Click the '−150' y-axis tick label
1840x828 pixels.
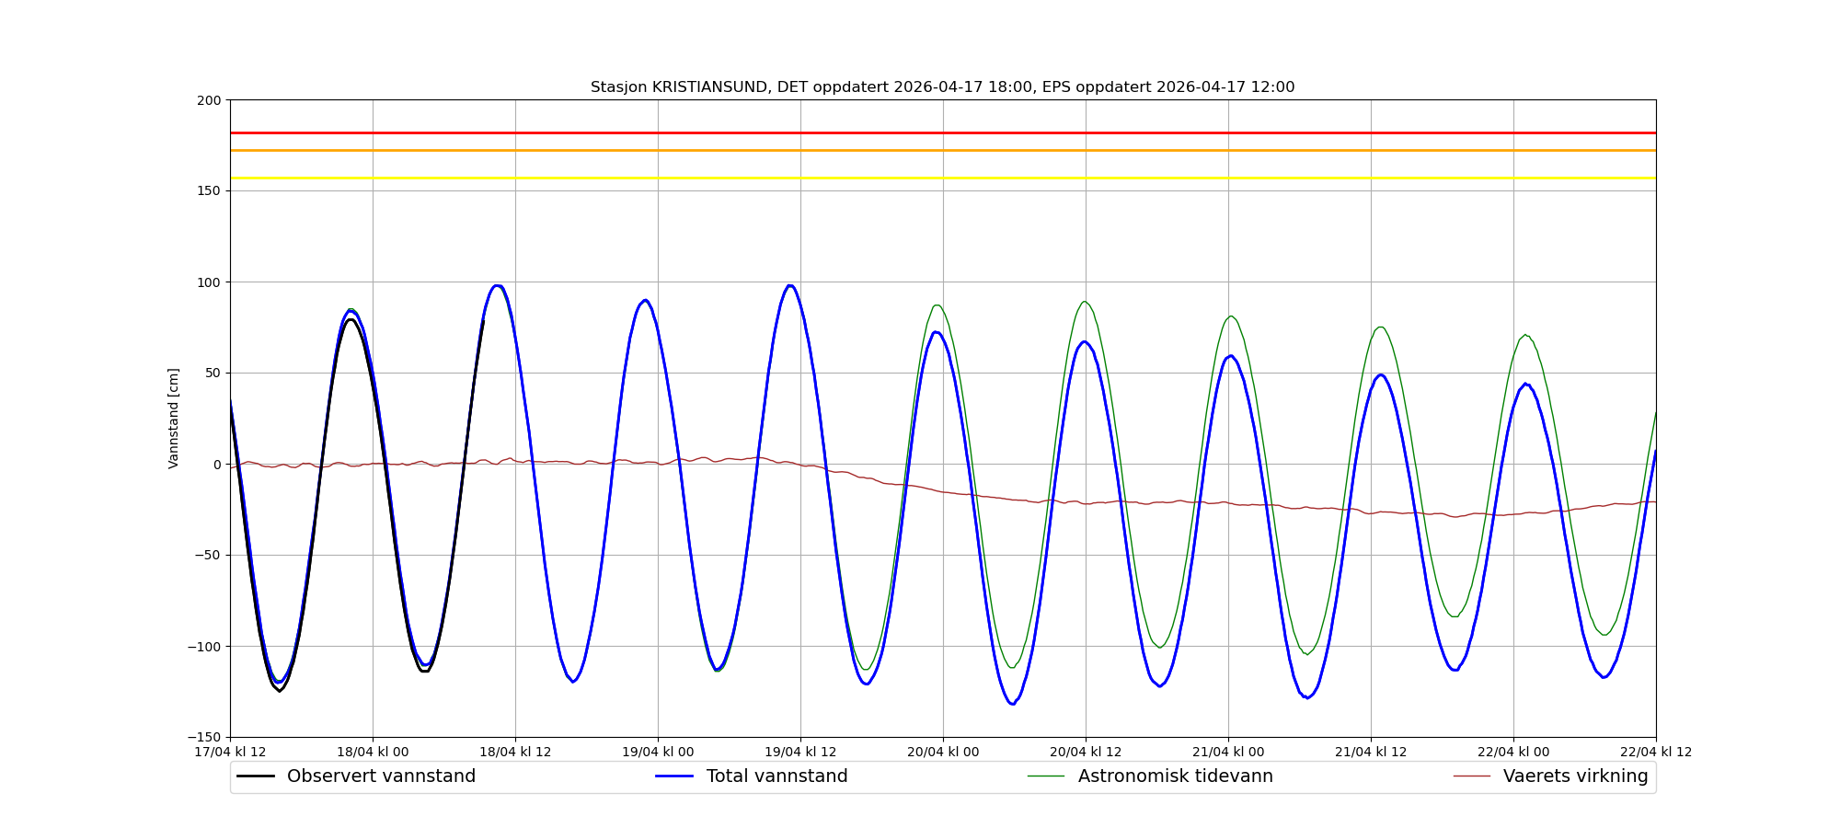point(204,737)
